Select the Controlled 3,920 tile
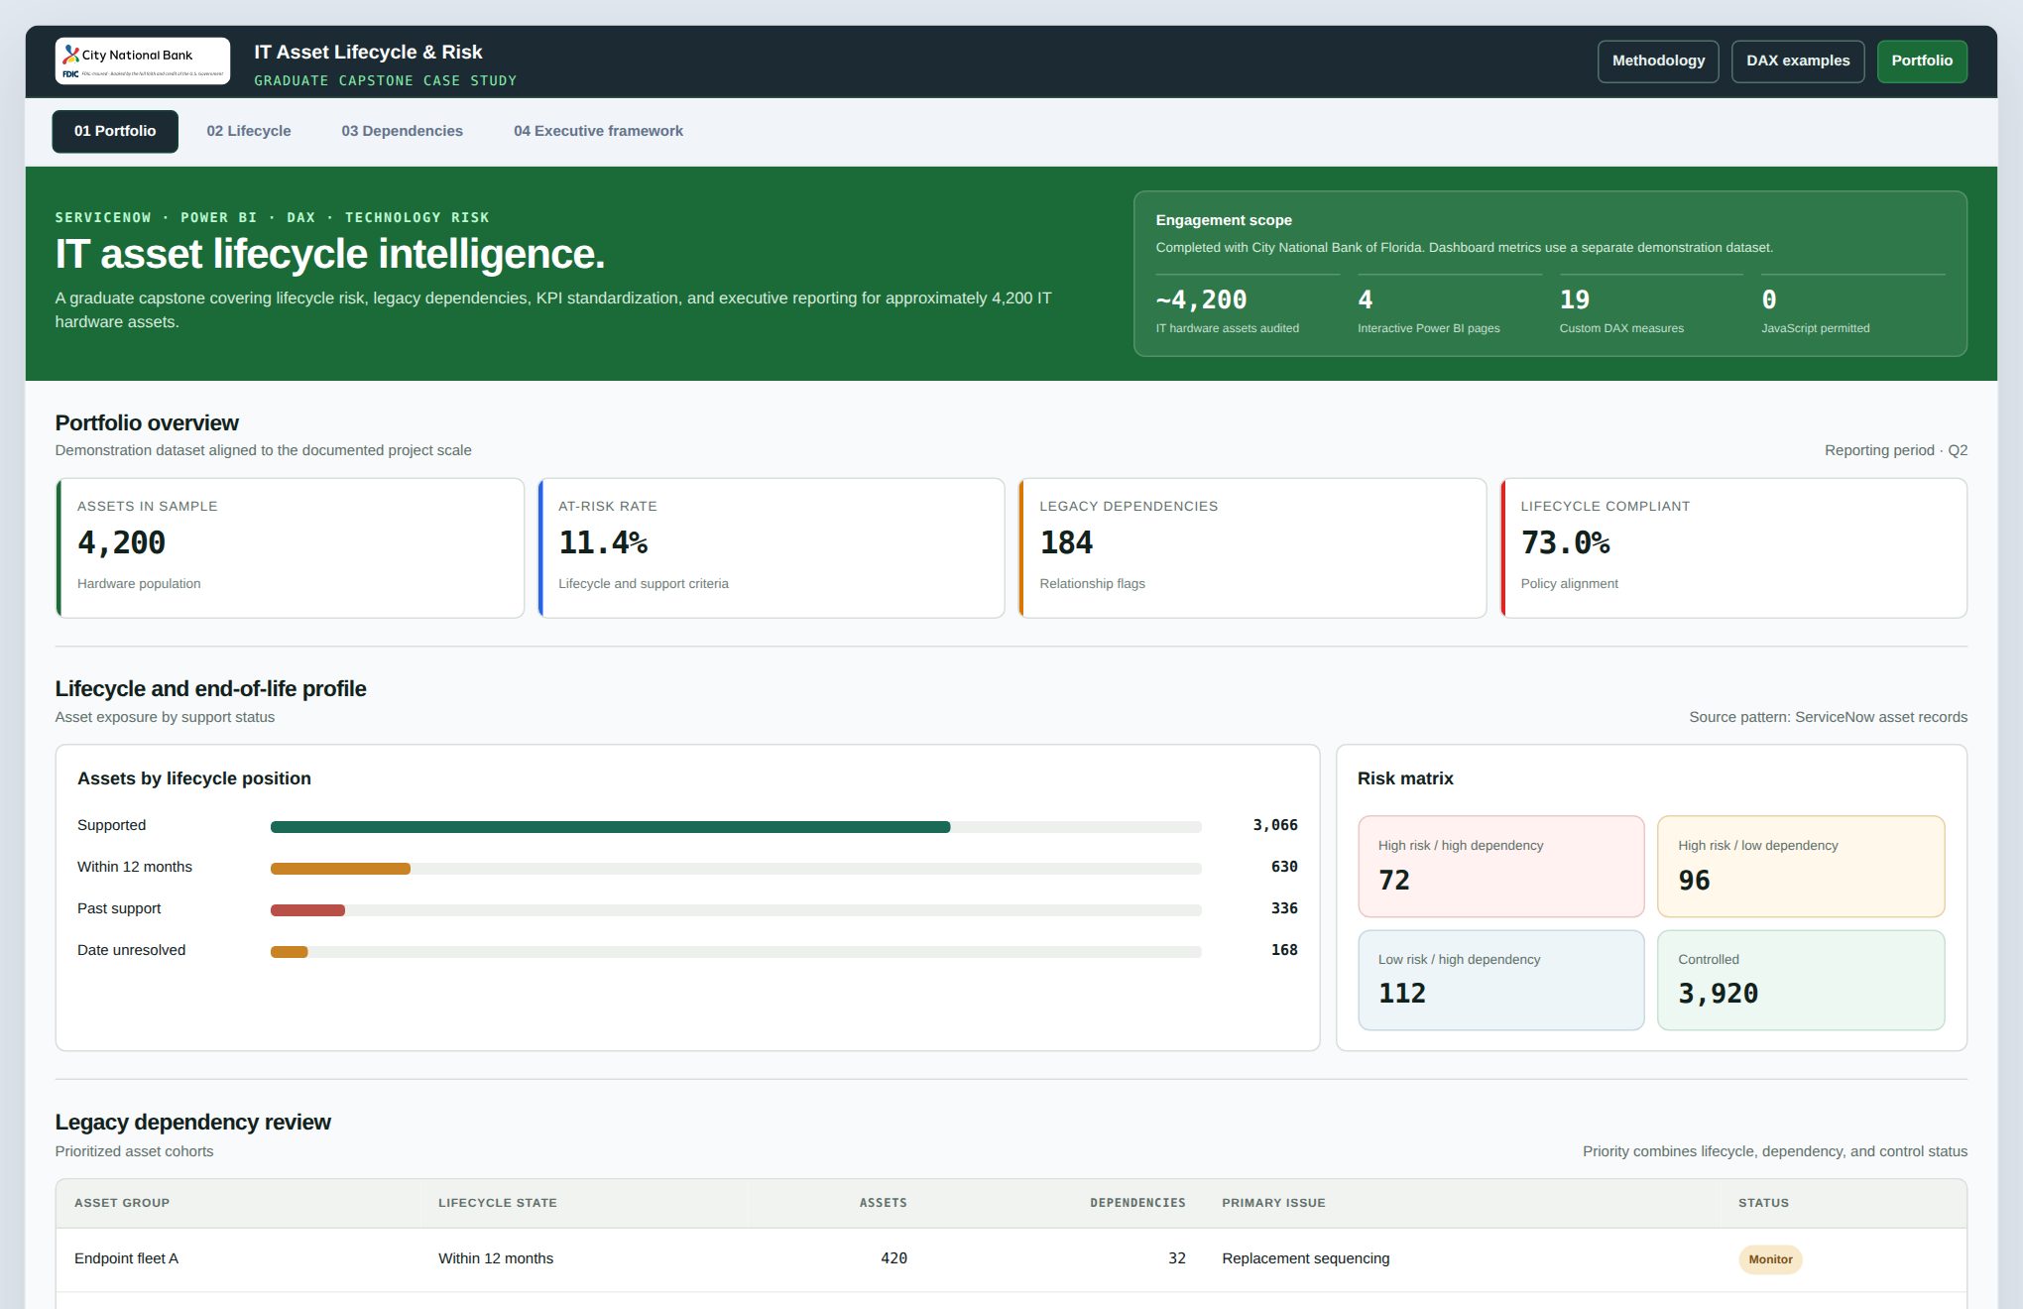 (x=1801, y=980)
